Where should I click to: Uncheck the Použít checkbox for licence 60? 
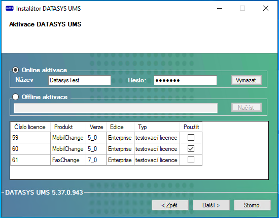pyautogui.click(x=191, y=149)
